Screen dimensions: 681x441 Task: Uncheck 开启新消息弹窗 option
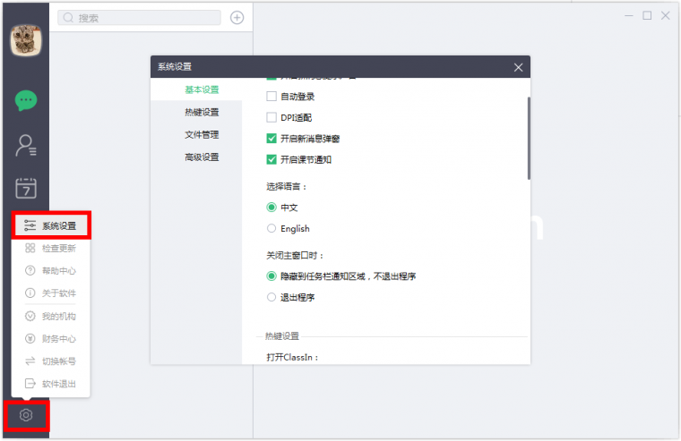272,139
